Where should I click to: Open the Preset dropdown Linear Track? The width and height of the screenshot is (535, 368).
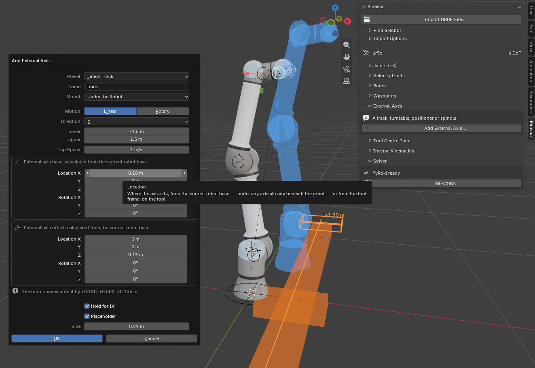137,76
